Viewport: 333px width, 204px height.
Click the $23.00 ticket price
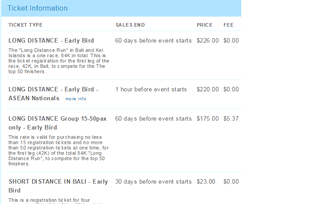tap(206, 181)
